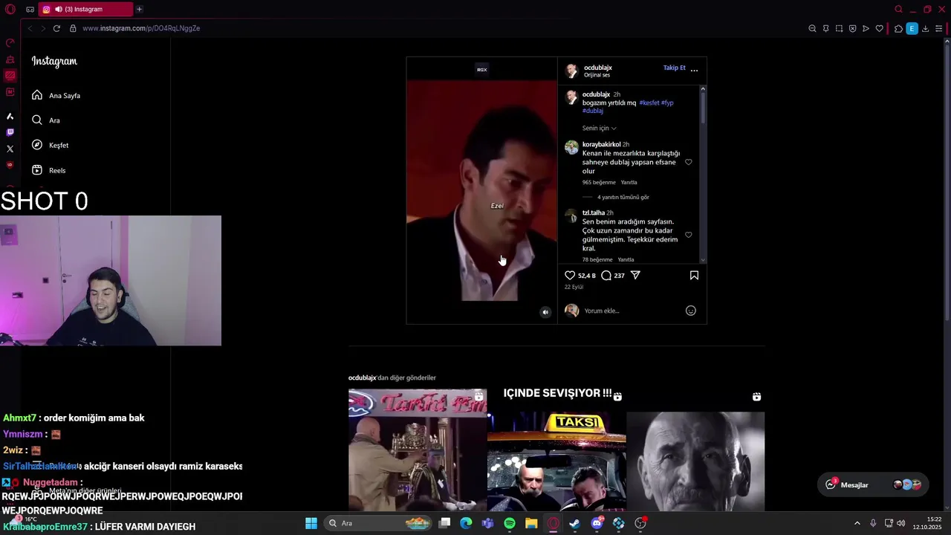Open the easy setup sliders icon
Image resolution: width=951 pixels, height=535 pixels.
coord(938,28)
